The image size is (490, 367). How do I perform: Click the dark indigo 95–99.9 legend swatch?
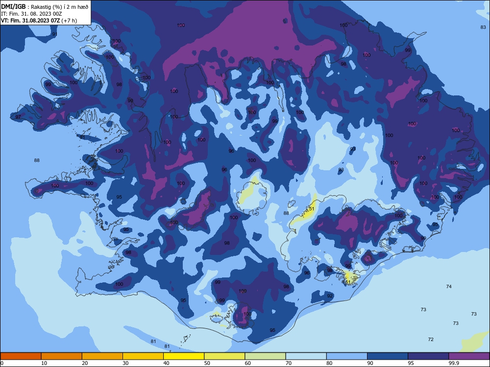click(x=428, y=356)
